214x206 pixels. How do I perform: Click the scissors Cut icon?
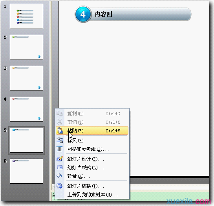click(60, 122)
